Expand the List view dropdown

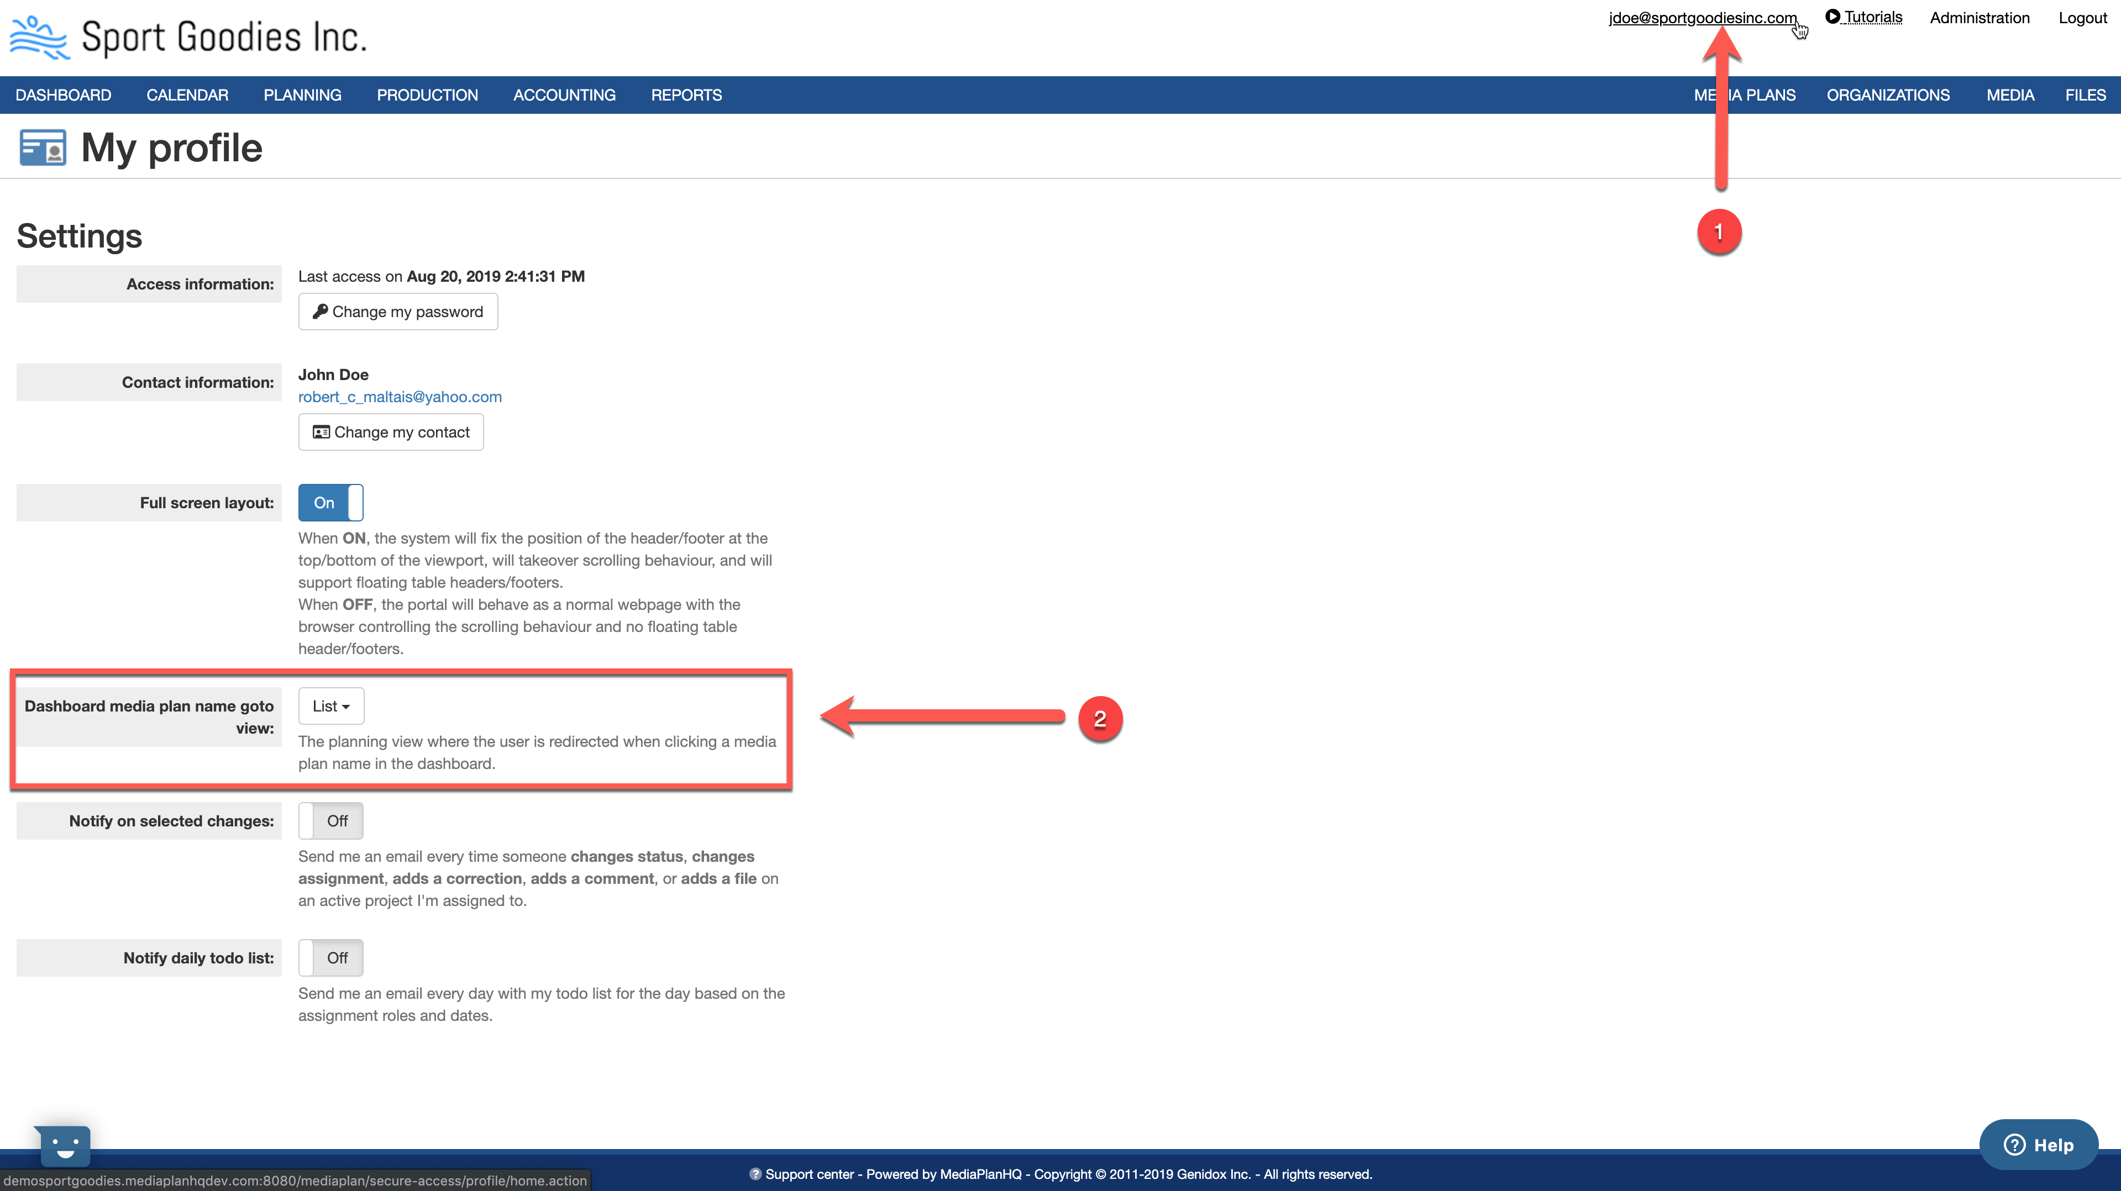[331, 706]
